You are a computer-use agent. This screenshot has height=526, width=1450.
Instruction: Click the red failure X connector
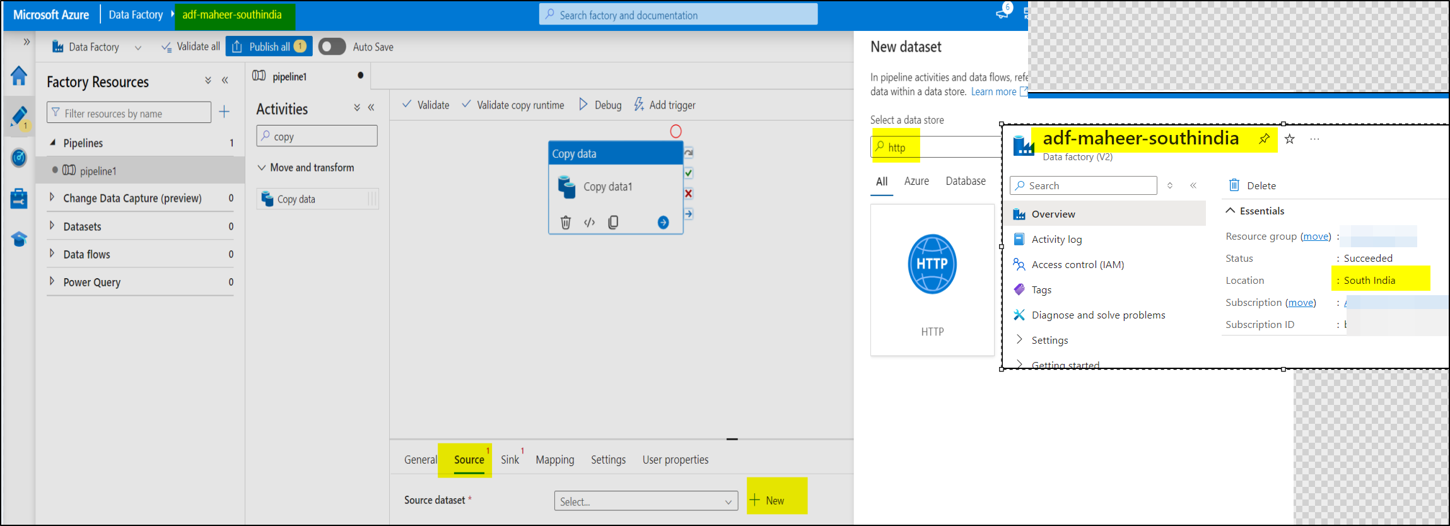(689, 194)
